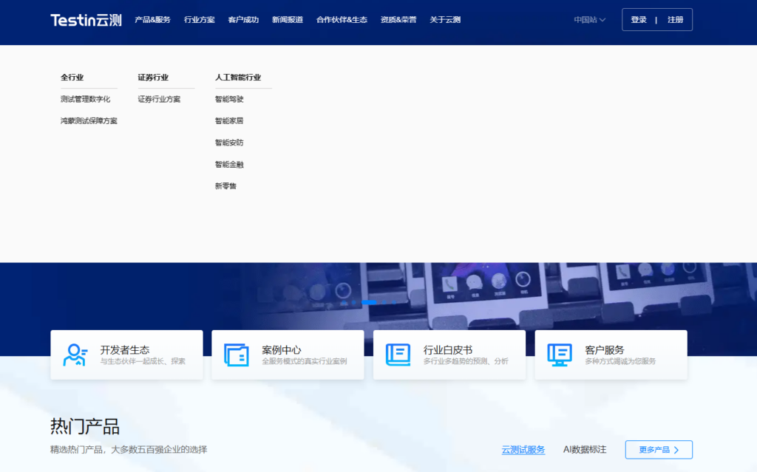Viewport: 757px width, 472px height.
Task: Open the 鸿蒙测试保障方案 link
Action: pyautogui.click(x=88, y=120)
